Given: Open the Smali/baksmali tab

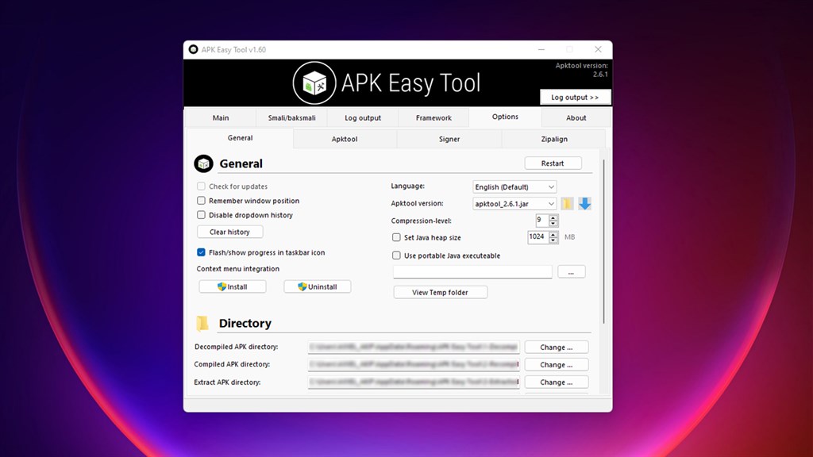Looking at the screenshot, I should click(291, 118).
